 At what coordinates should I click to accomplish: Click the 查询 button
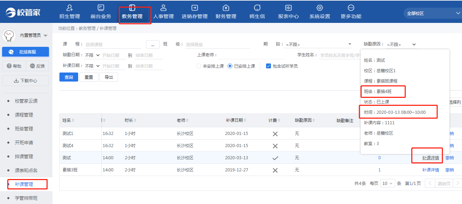pyautogui.click(x=69, y=77)
